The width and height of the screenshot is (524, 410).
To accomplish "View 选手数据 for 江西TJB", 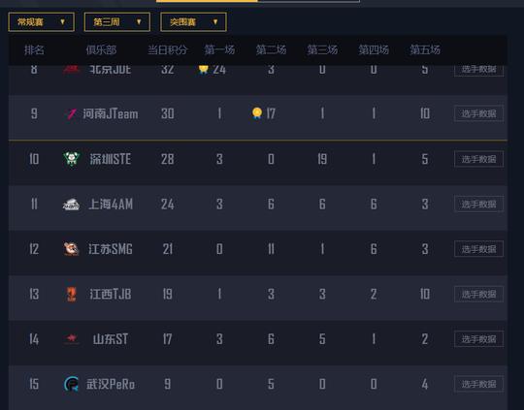I will point(479,294).
